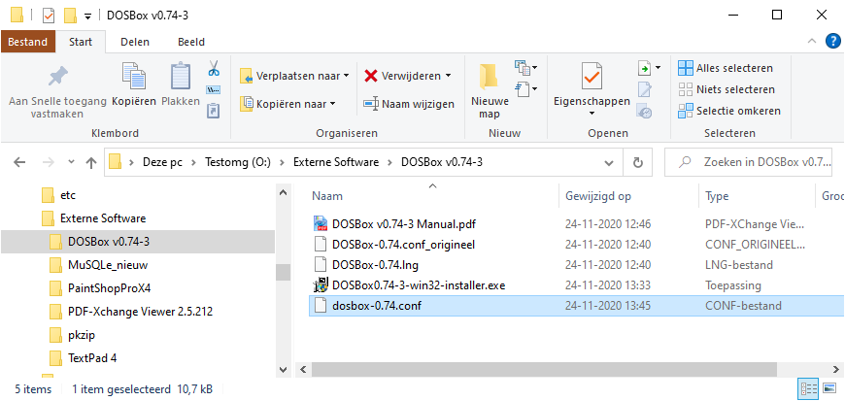Click the properties checkmark icon in title bar

click(x=49, y=16)
